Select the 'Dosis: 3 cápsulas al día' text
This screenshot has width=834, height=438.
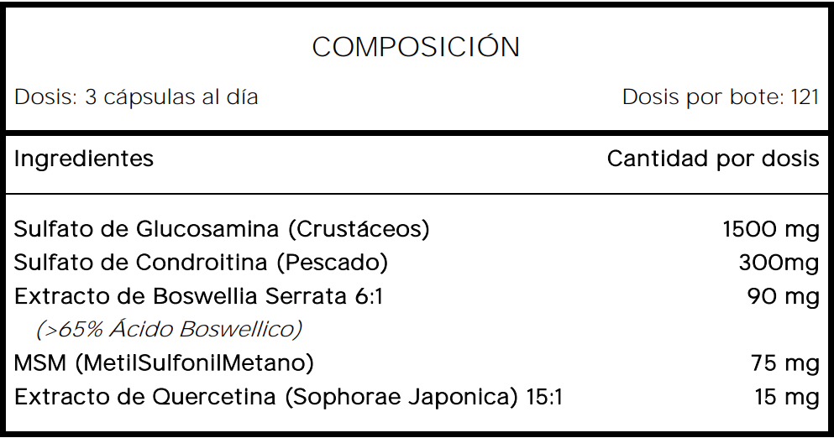tap(136, 97)
